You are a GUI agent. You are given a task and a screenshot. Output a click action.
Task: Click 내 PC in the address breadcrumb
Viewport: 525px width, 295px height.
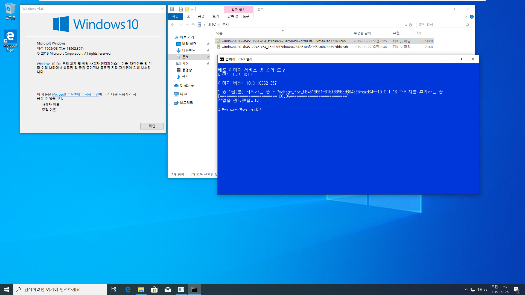[x=212, y=25]
